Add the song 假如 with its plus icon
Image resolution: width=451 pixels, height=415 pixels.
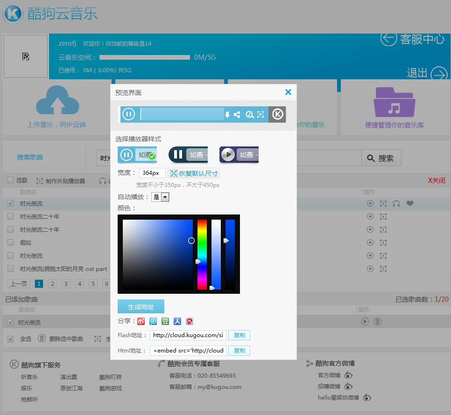tap(370, 242)
